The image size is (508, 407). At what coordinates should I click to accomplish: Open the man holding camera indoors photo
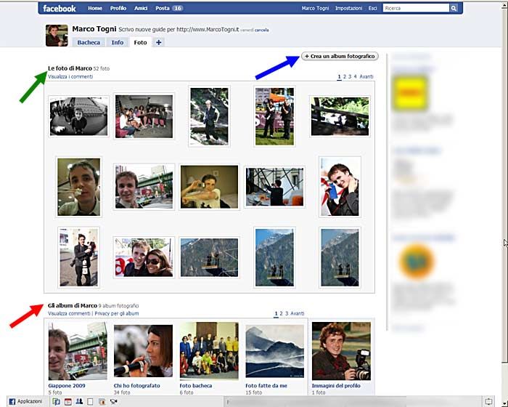click(x=209, y=187)
